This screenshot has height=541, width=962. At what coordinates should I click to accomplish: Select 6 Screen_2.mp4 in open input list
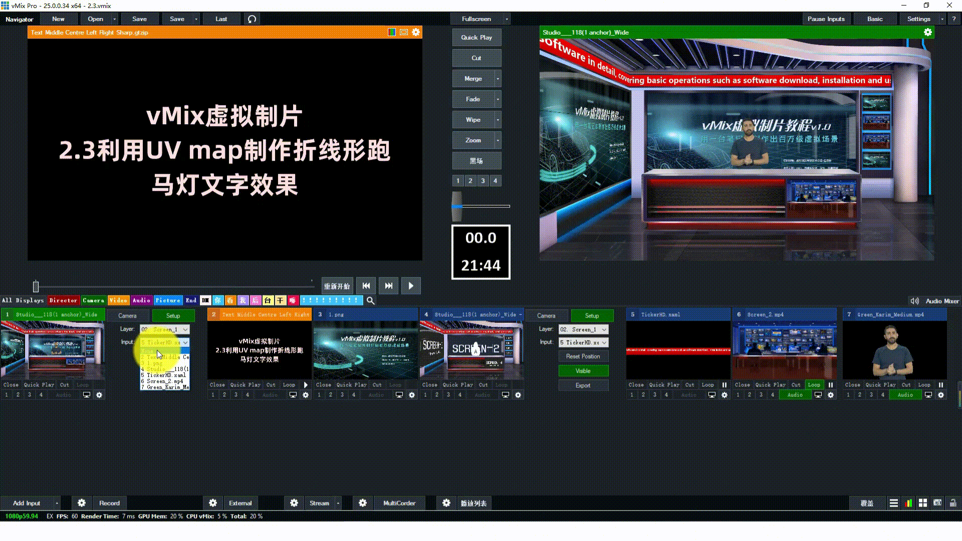coord(164,381)
